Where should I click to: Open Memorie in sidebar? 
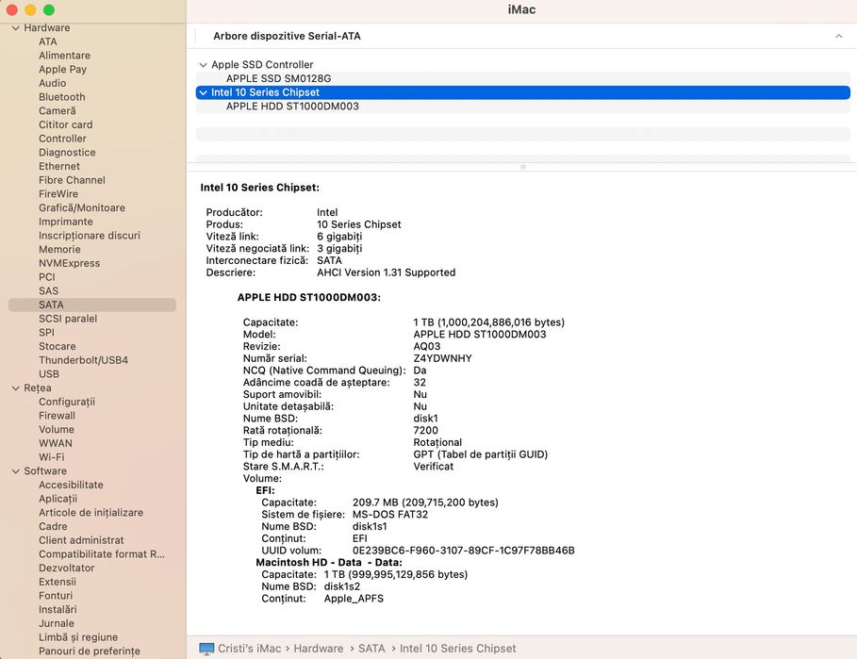59,249
